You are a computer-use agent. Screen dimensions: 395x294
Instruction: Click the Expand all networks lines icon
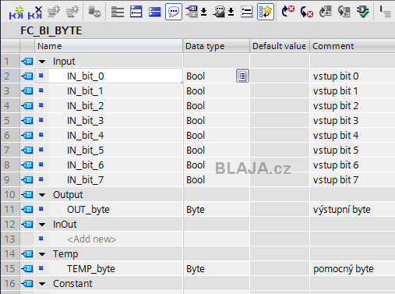point(118,12)
